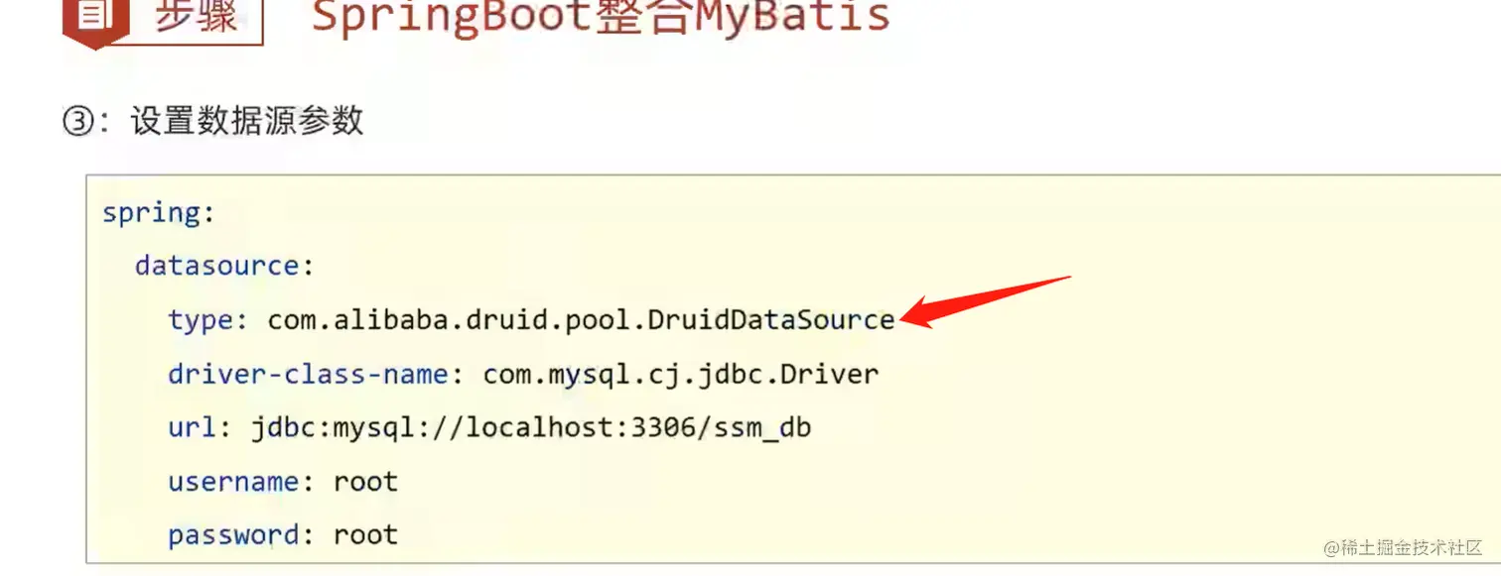1501x576 pixels.
Task: Click the root value after password
Action: coord(365,535)
